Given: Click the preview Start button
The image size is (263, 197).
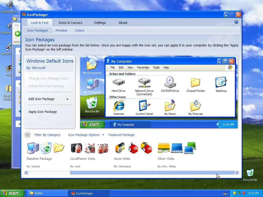Looking at the screenshot, I should 92,124.
